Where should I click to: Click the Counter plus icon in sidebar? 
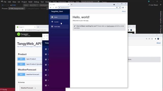[52, 22]
